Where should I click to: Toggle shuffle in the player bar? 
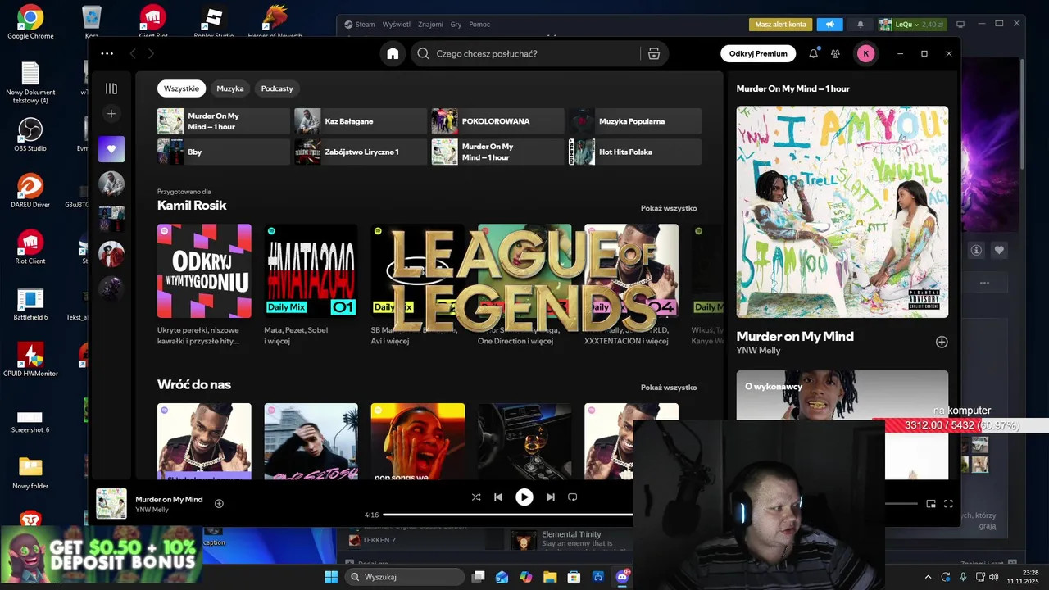(476, 497)
